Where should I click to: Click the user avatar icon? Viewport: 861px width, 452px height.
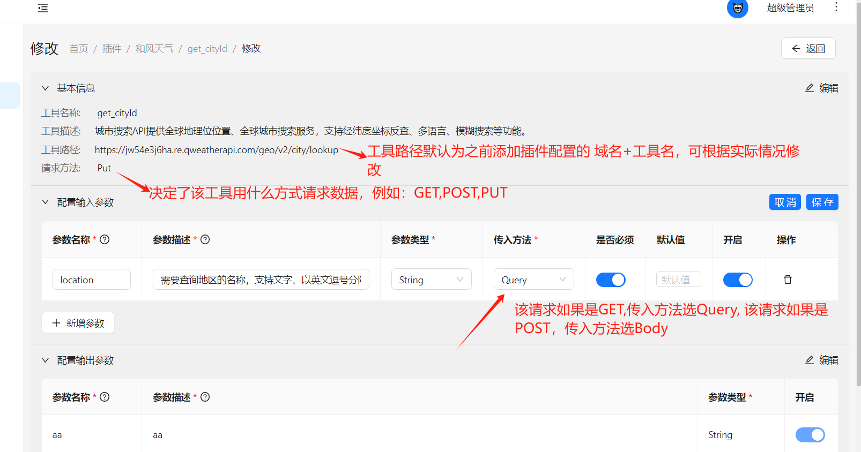(737, 8)
